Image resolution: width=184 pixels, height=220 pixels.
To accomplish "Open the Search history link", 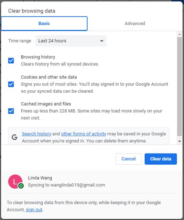I will tap(36, 134).
